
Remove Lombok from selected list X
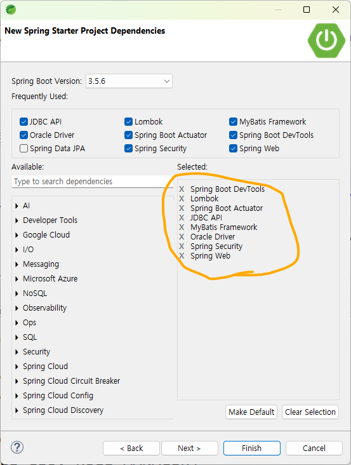182,199
